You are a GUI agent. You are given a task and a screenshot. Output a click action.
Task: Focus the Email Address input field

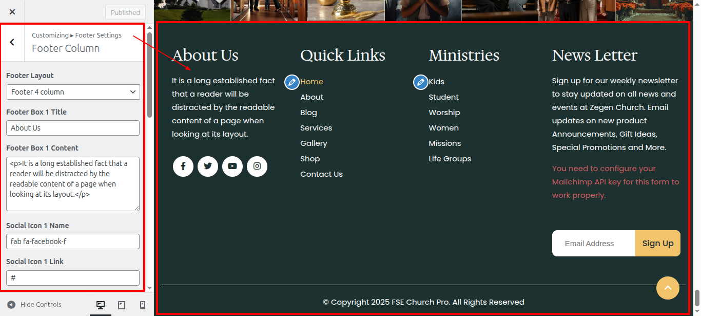(x=593, y=244)
